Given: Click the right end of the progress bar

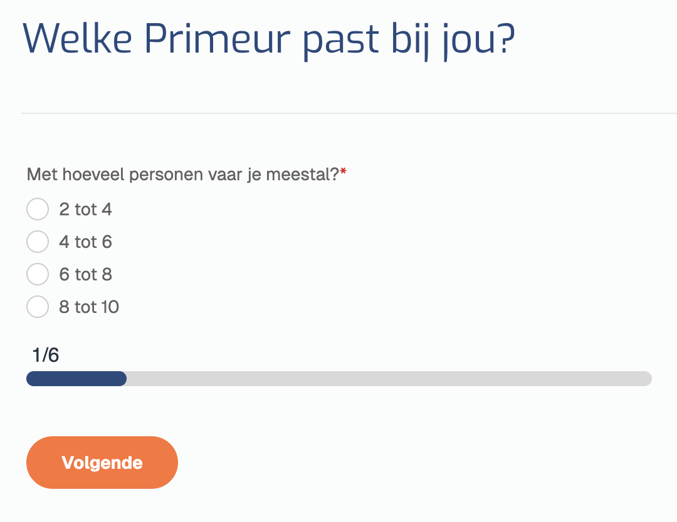Looking at the screenshot, I should coord(647,379).
